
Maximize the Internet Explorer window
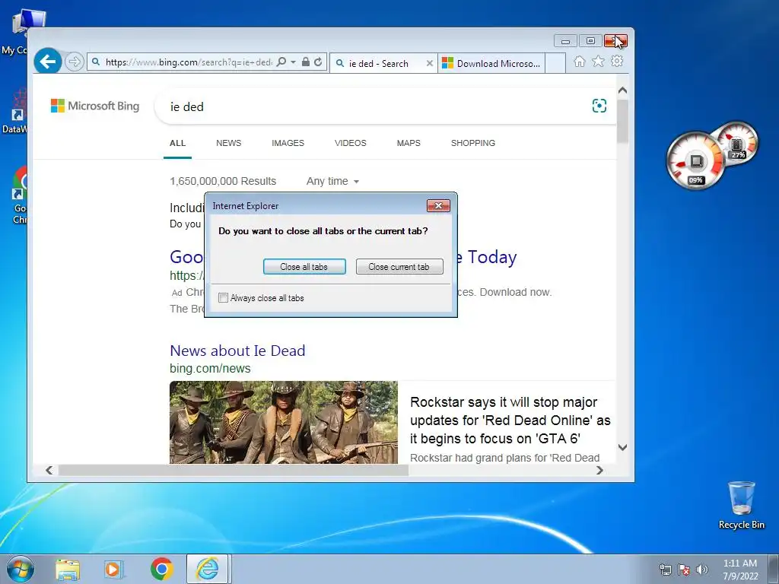click(590, 41)
